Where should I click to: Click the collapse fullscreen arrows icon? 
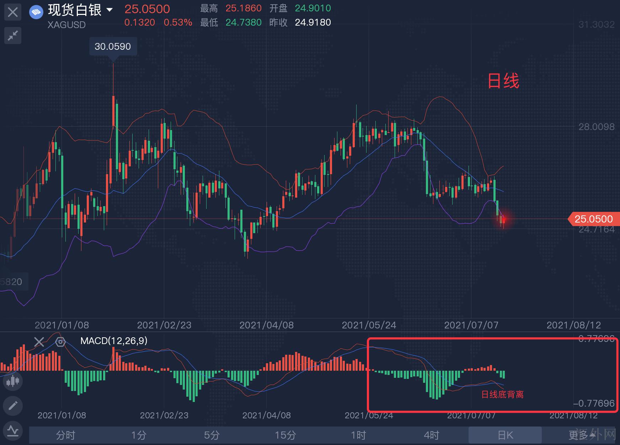pyautogui.click(x=13, y=36)
